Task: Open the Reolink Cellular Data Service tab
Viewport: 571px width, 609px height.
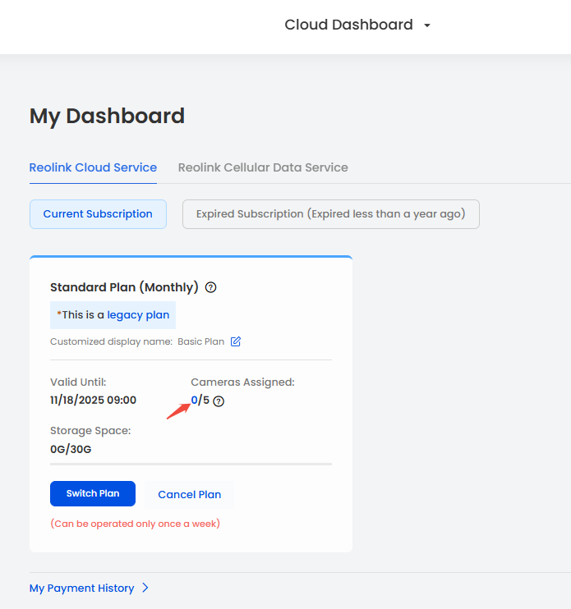Action: click(263, 167)
